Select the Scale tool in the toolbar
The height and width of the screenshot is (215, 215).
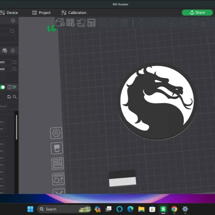(x=162, y=23)
